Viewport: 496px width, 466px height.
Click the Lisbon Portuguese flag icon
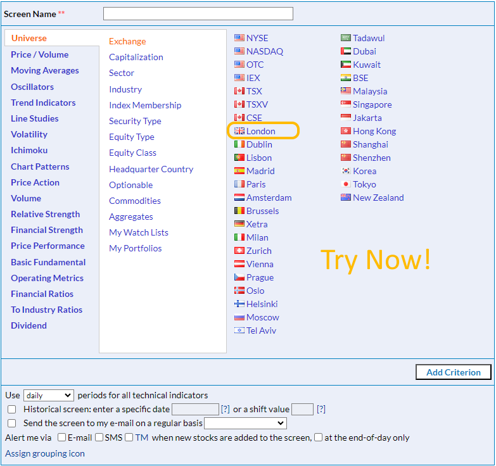coord(239,158)
